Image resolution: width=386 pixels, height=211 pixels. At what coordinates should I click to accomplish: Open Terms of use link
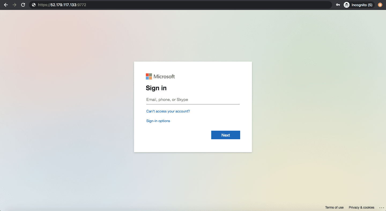point(334,208)
